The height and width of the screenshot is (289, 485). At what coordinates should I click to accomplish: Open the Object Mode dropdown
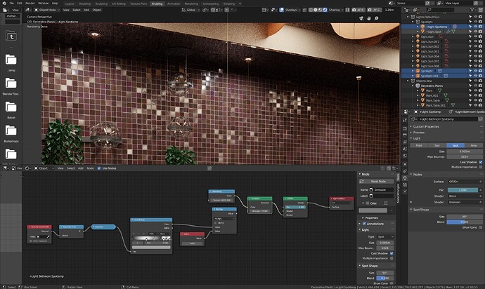point(46,10)
